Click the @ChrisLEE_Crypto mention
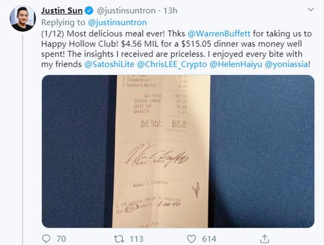 pyautogui.click(x=172, y=64)
